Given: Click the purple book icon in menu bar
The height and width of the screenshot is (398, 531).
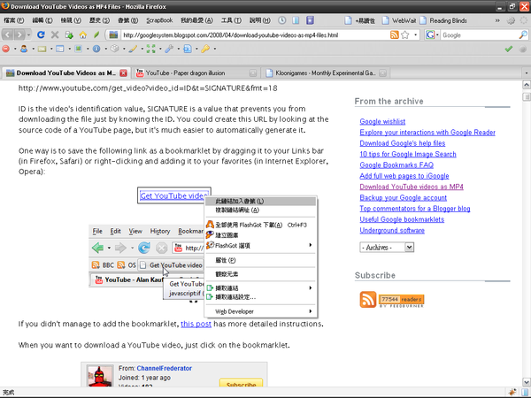Looking at the screenshot, I should pos(310,20).
